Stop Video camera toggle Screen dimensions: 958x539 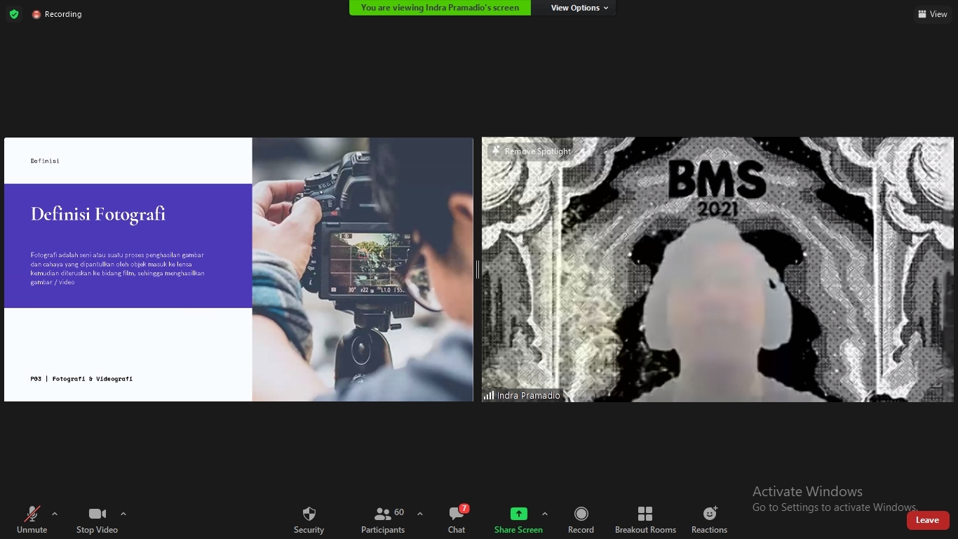coord(97,520)
